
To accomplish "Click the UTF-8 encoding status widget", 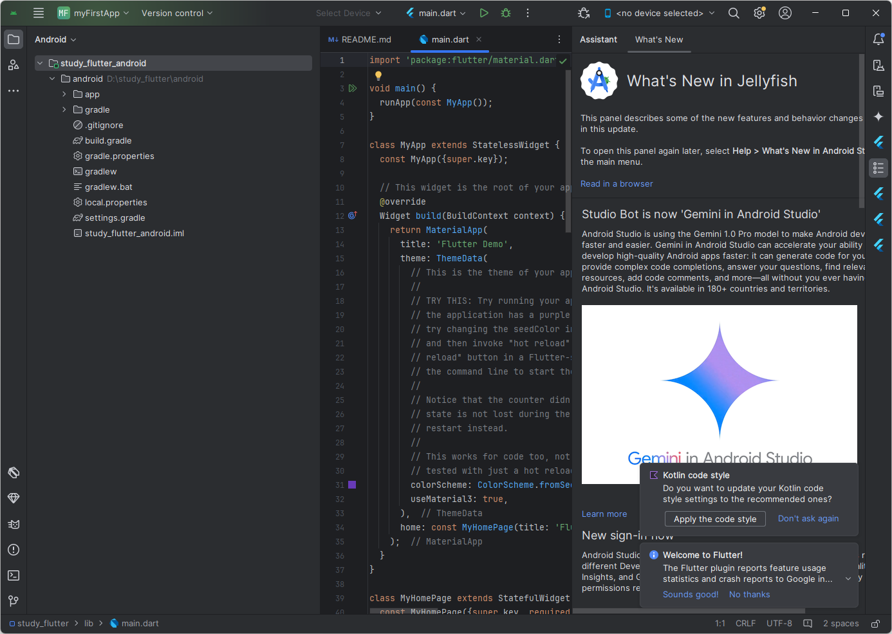I will pyautogui.click(x=779, y=623).
